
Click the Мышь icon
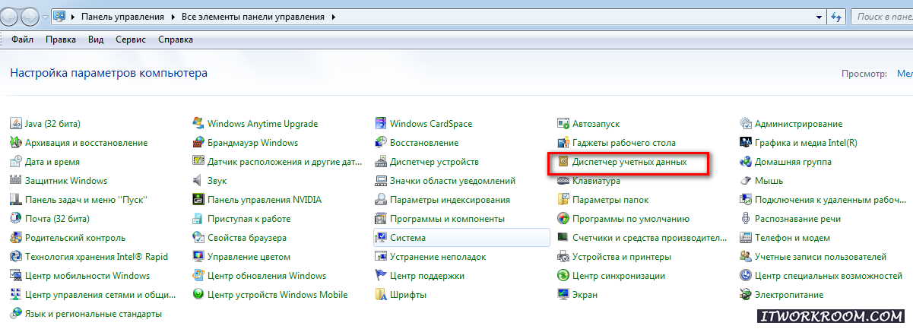tap(746, 181)
